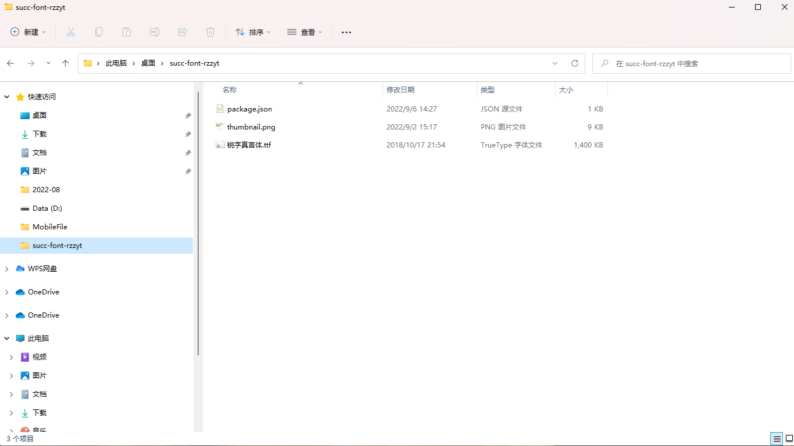
Task: Refresh the current folder view
Action: 575,63
